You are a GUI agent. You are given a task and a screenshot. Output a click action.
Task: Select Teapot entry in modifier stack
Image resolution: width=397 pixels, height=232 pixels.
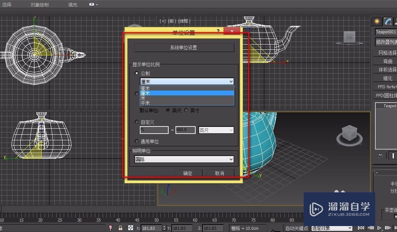386,106
